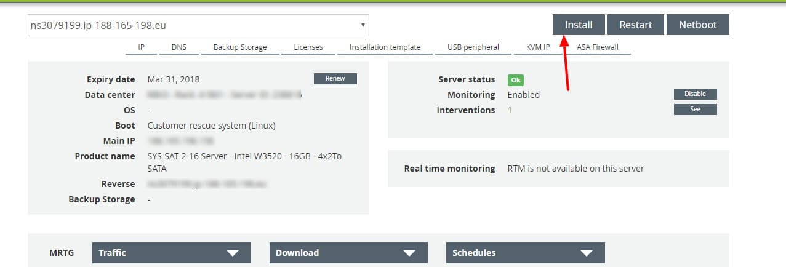Screen dimensions: 786x267
Task: Click the green Ok server status badge
Action: coord(515,80)
